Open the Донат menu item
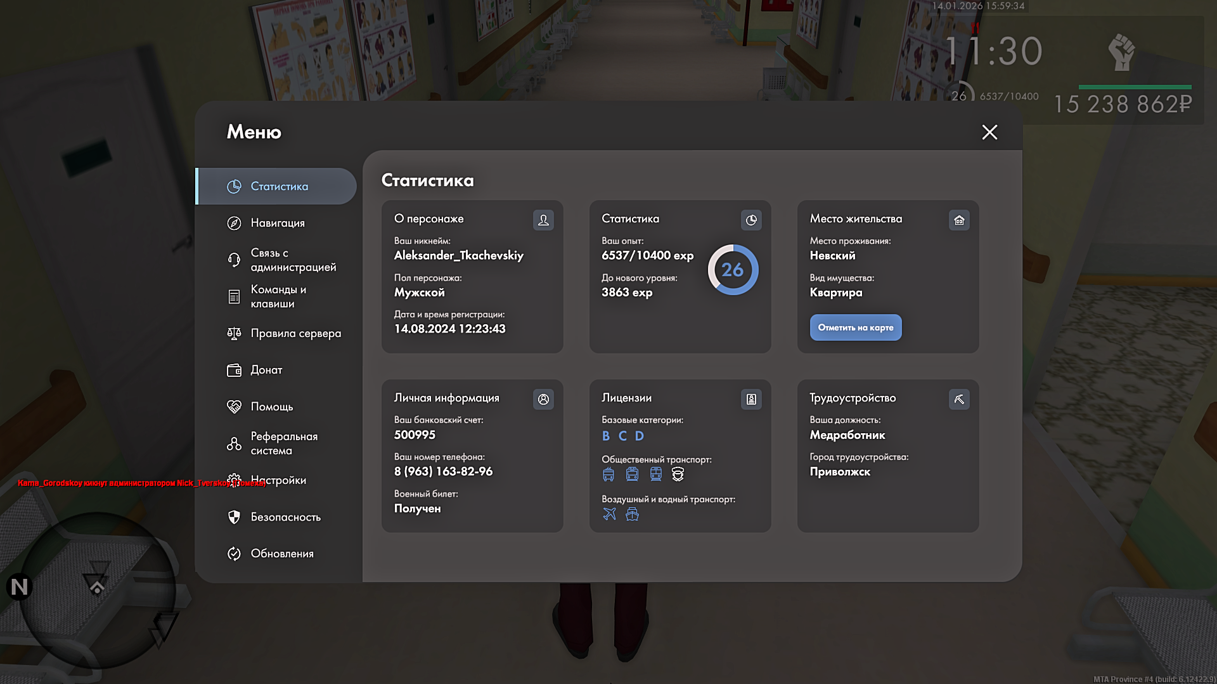The width and height of the screenshot is (1217, 684). 266,370
